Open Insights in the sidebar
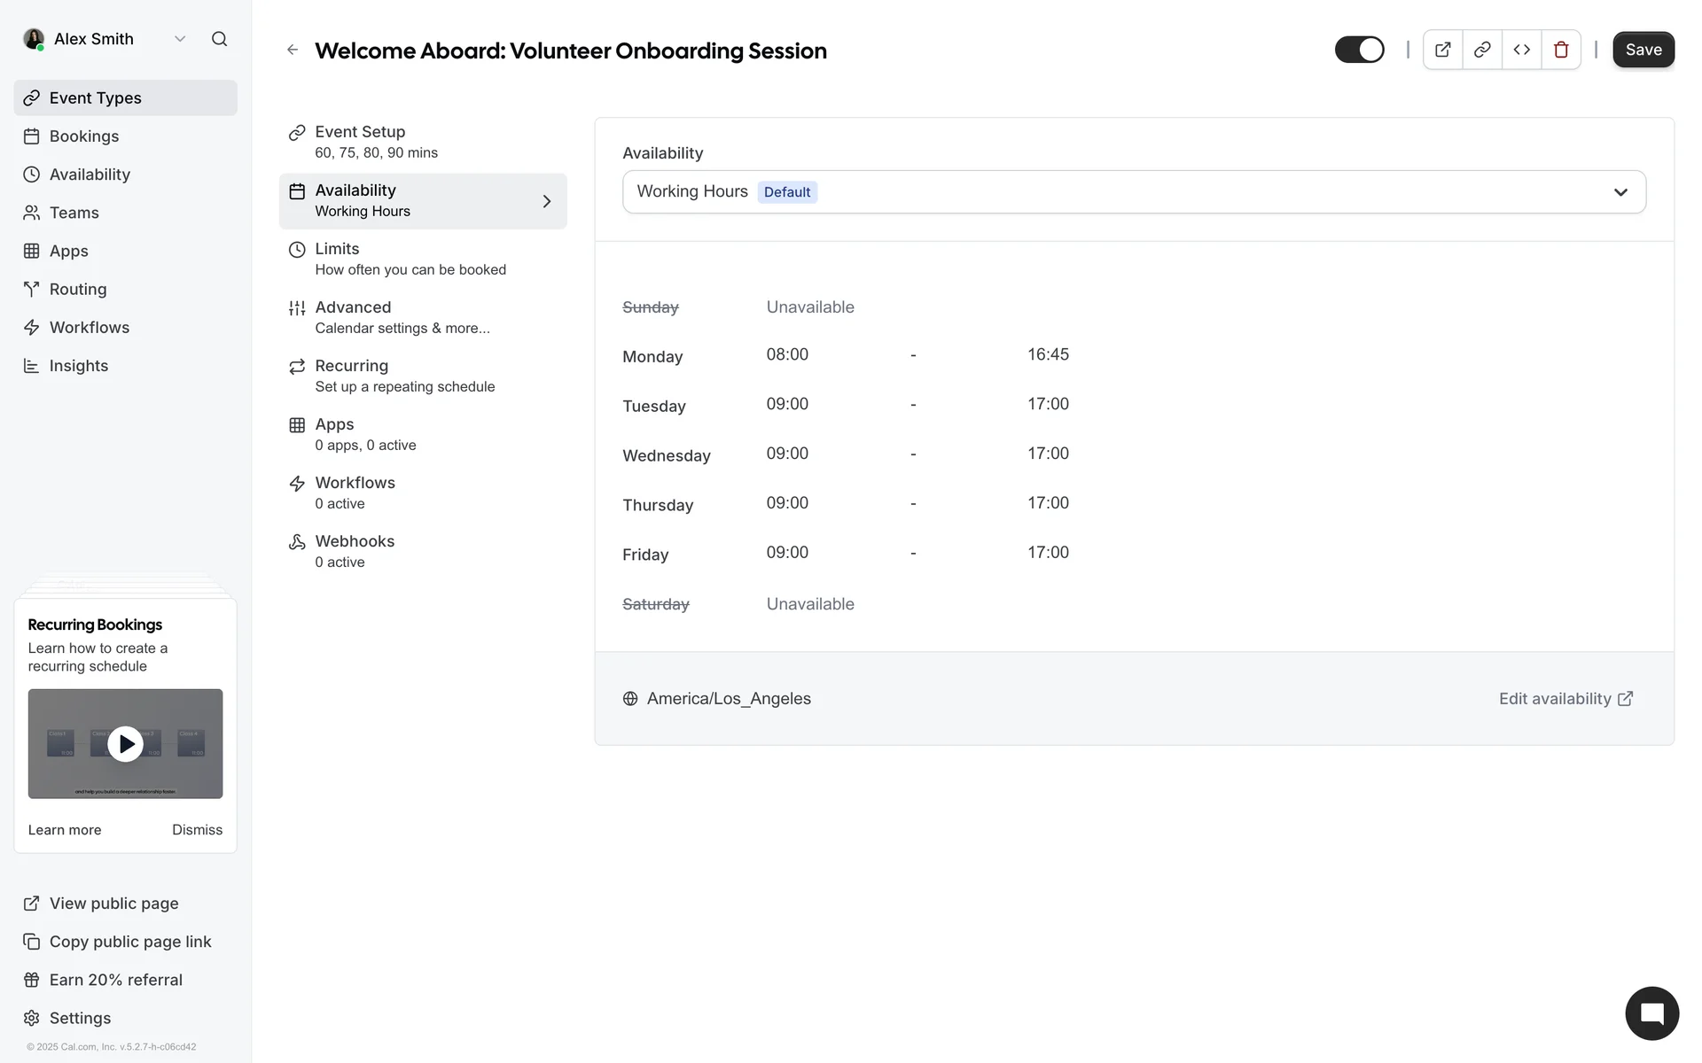The width and height of the screenshot is (1702, 1063). point(79,366)
